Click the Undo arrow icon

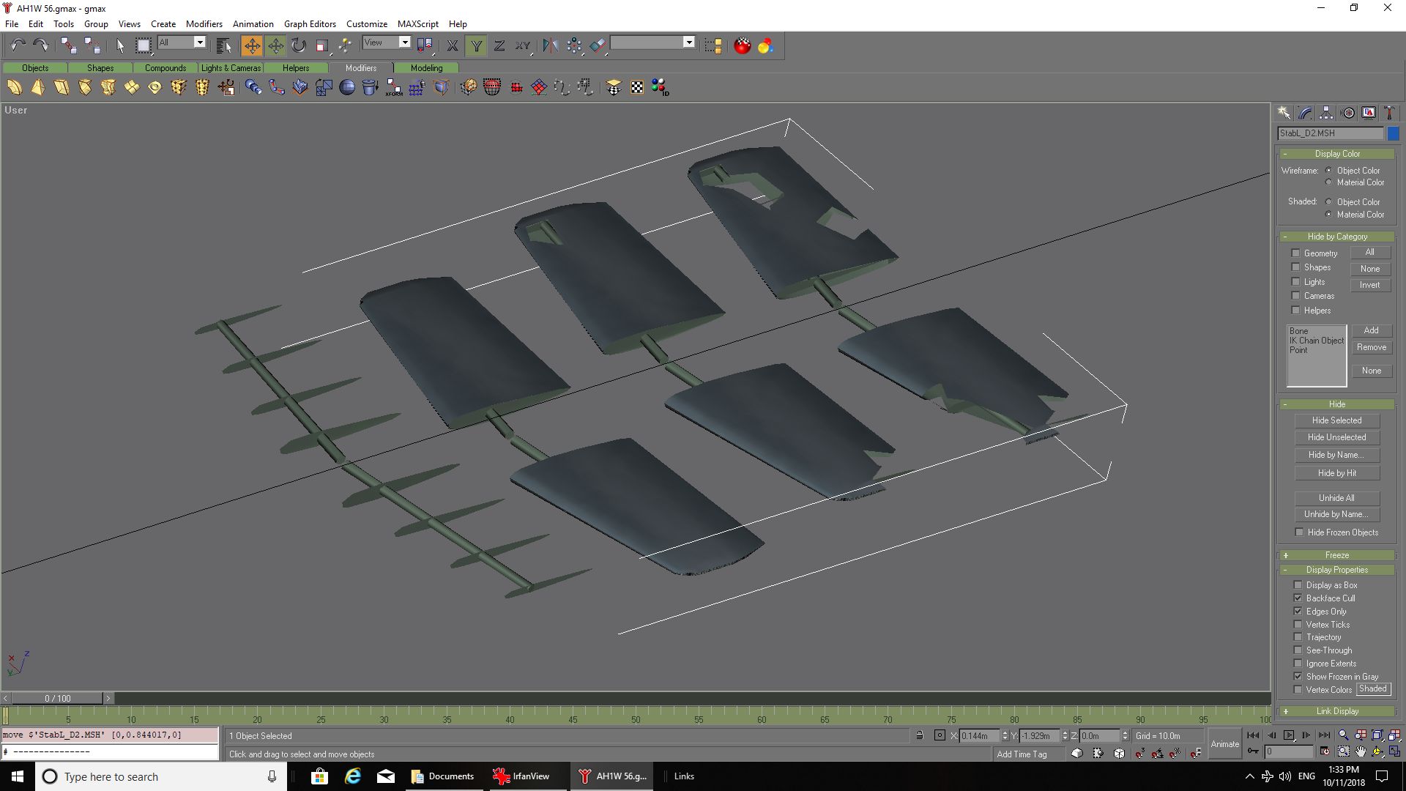coord(18,46)
